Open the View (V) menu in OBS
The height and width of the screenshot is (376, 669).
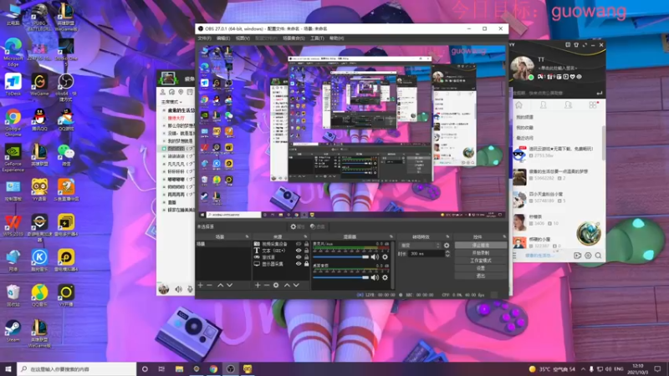pyautogui.click(x=243, y=38)
